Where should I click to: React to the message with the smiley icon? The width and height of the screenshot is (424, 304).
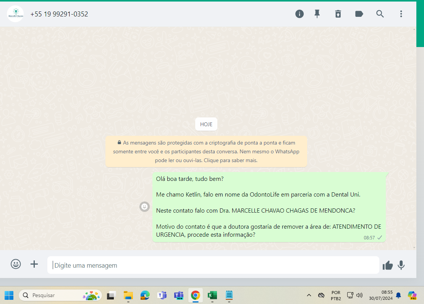click(x=145, y=207)
